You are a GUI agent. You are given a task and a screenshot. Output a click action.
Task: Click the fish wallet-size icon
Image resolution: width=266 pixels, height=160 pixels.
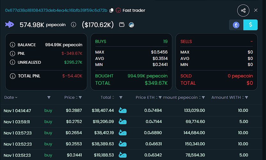(10, 25)
